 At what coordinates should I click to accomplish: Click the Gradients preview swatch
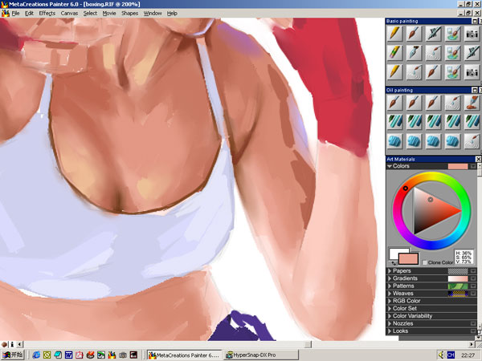(458, 278)
